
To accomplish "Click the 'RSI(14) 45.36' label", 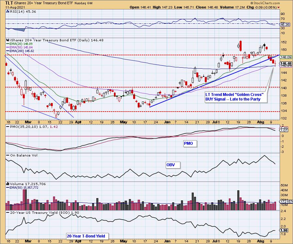I will click(23, 11).
